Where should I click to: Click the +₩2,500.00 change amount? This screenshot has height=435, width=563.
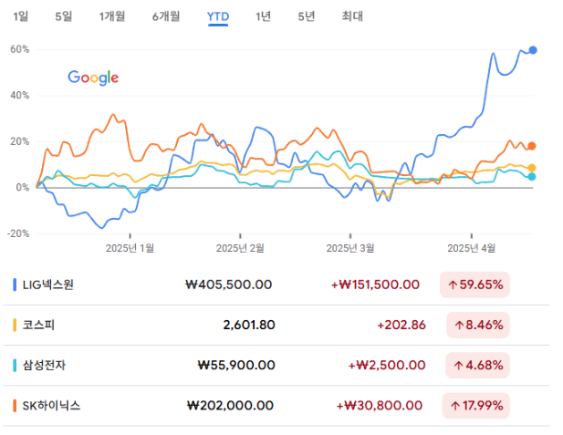387,366
